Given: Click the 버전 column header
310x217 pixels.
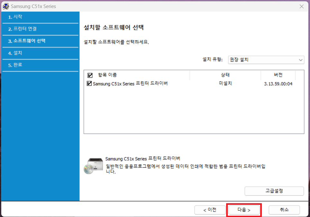Looking at the screenshot, I should pos(278,75).
